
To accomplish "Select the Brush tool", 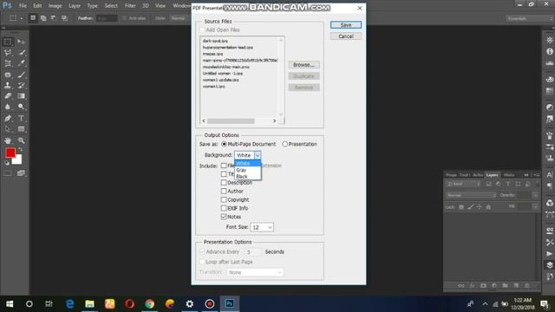I will (21, 75).
